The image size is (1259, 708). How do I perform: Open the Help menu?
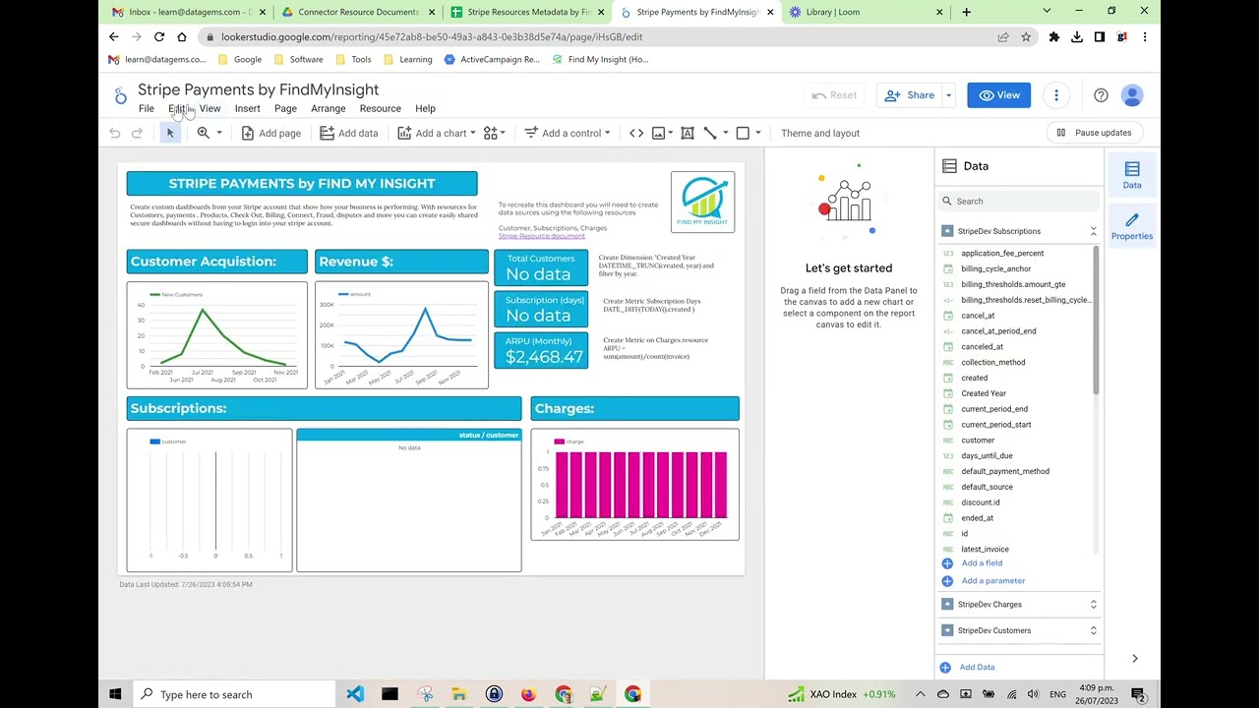pos(425,108)
